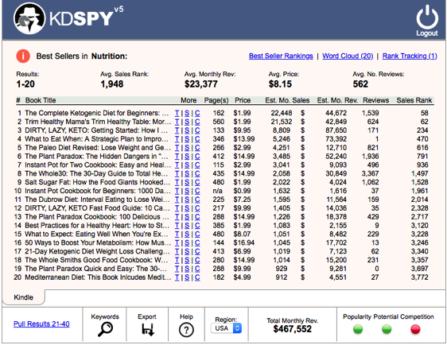Click S link for The Plant Paradox: Hidden Dangers row
The height and width of the screenshot is (345, 447).
pyautogui.click(x=187, y=157)
